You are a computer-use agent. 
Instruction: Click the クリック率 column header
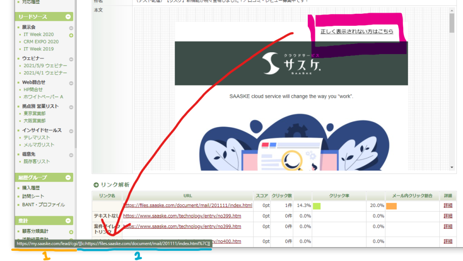tap(339, 195)
